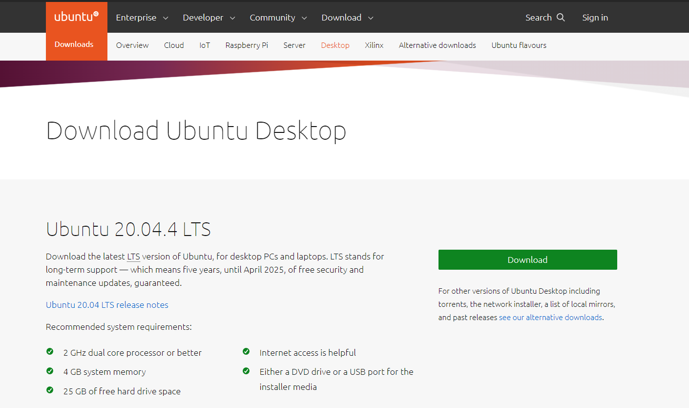The height and width of the screenshot is (408, 689).
Task: Open the Overview tab
Action: tap(132, 45)
